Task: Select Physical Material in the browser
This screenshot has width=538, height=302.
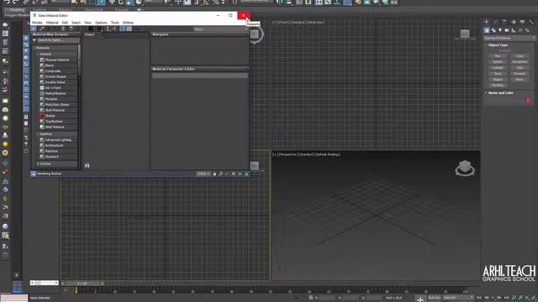Action: (x=58, y=60)
